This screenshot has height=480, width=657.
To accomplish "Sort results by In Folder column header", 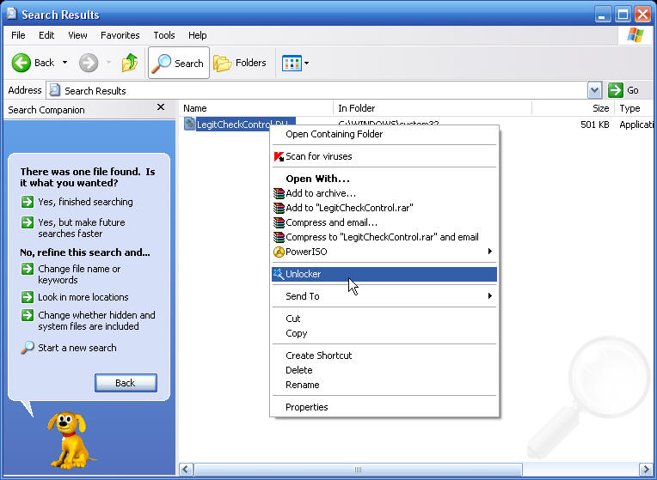I will tap(433, 108).
